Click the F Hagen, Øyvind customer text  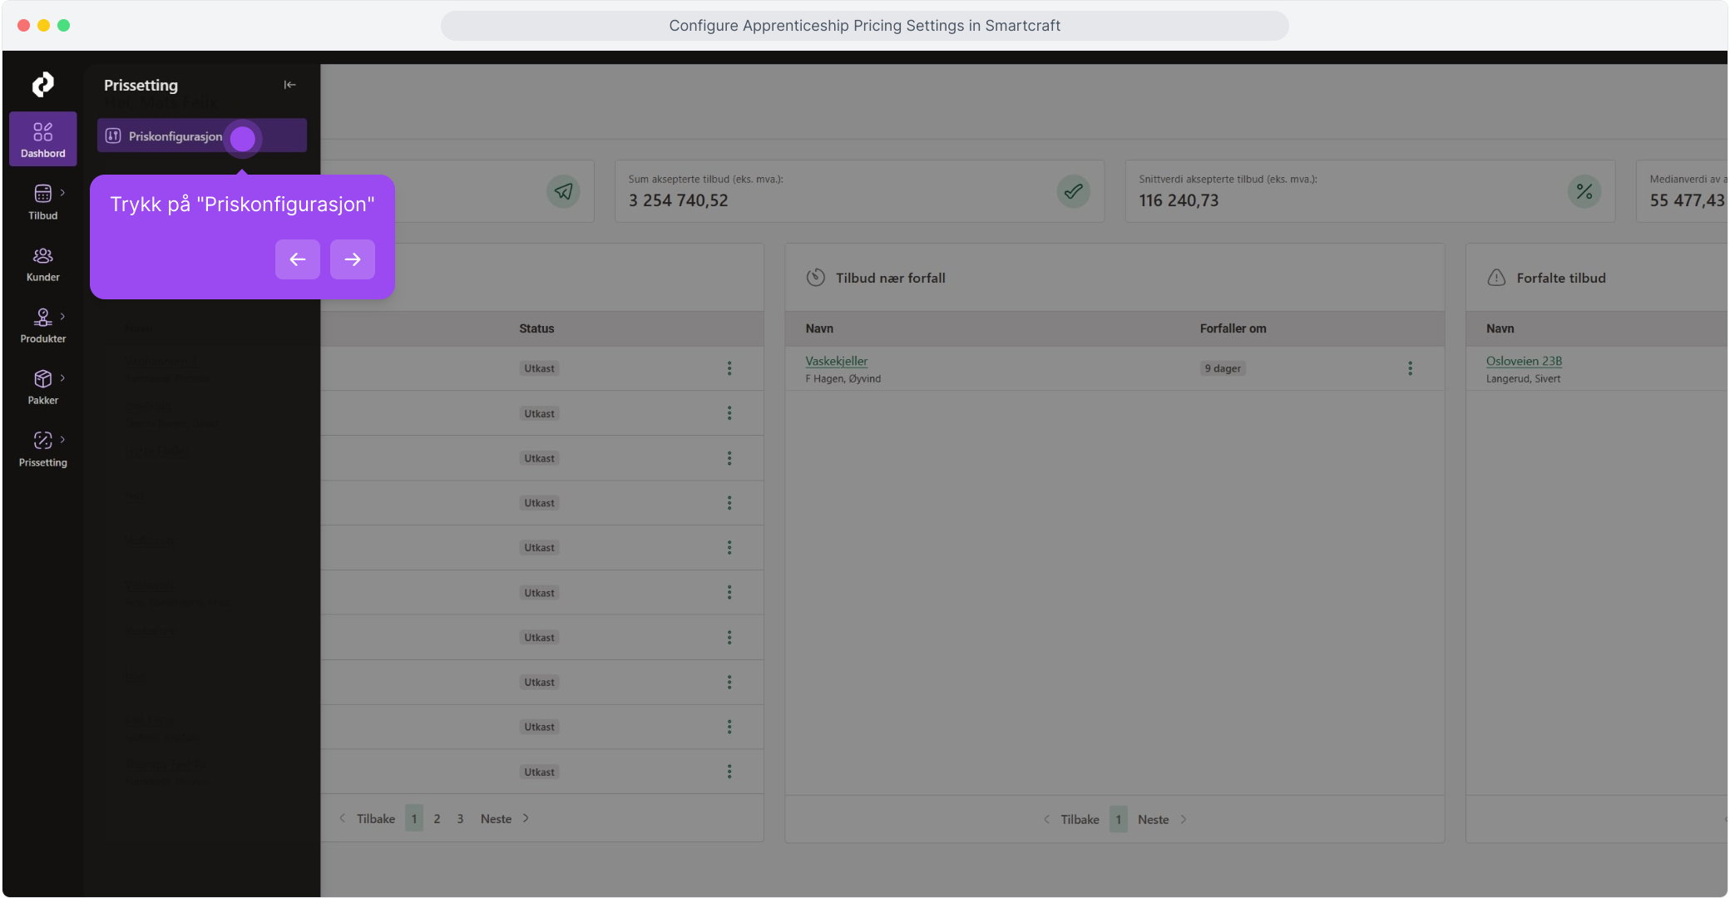[843, 378]
